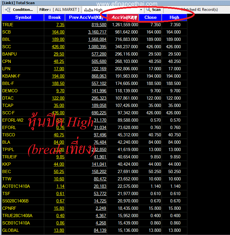Expand the หุ้นปิด High scan dropdown
Screen dimensions: 230x235
[141, 10]
